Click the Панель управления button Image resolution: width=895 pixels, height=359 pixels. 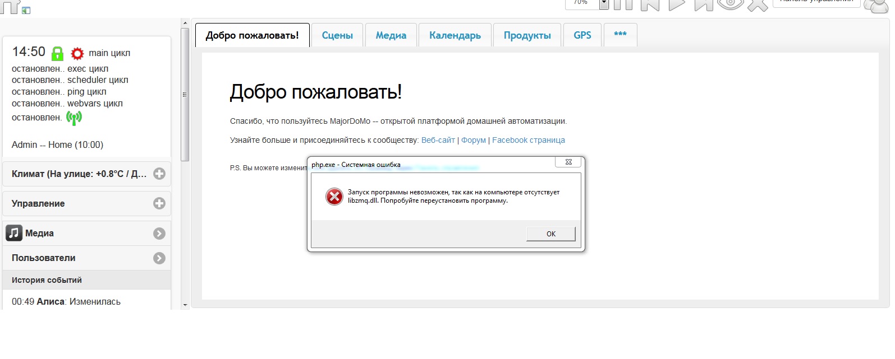coord(816,3)
